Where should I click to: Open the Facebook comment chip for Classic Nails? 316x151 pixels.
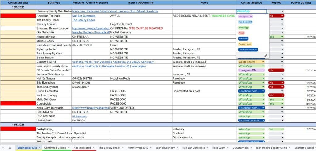pos(251,121)
